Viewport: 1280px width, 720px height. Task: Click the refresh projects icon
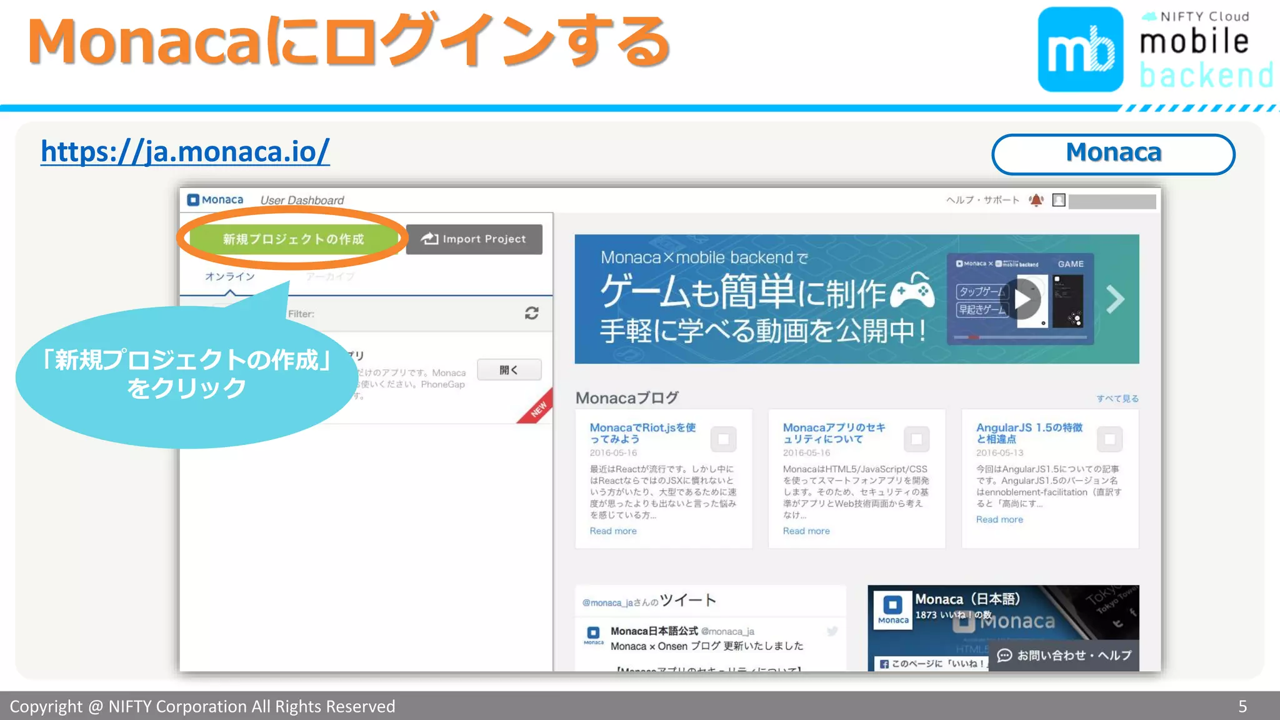click(x=531, y=313)
